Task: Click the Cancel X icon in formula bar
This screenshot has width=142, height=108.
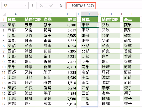Action: point(42,6)
